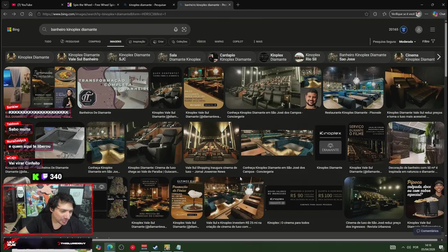Screen dimensions: 448x252
Task: Open Microsoft Edge from the taskbar
Action: click(x=110, y=247)
